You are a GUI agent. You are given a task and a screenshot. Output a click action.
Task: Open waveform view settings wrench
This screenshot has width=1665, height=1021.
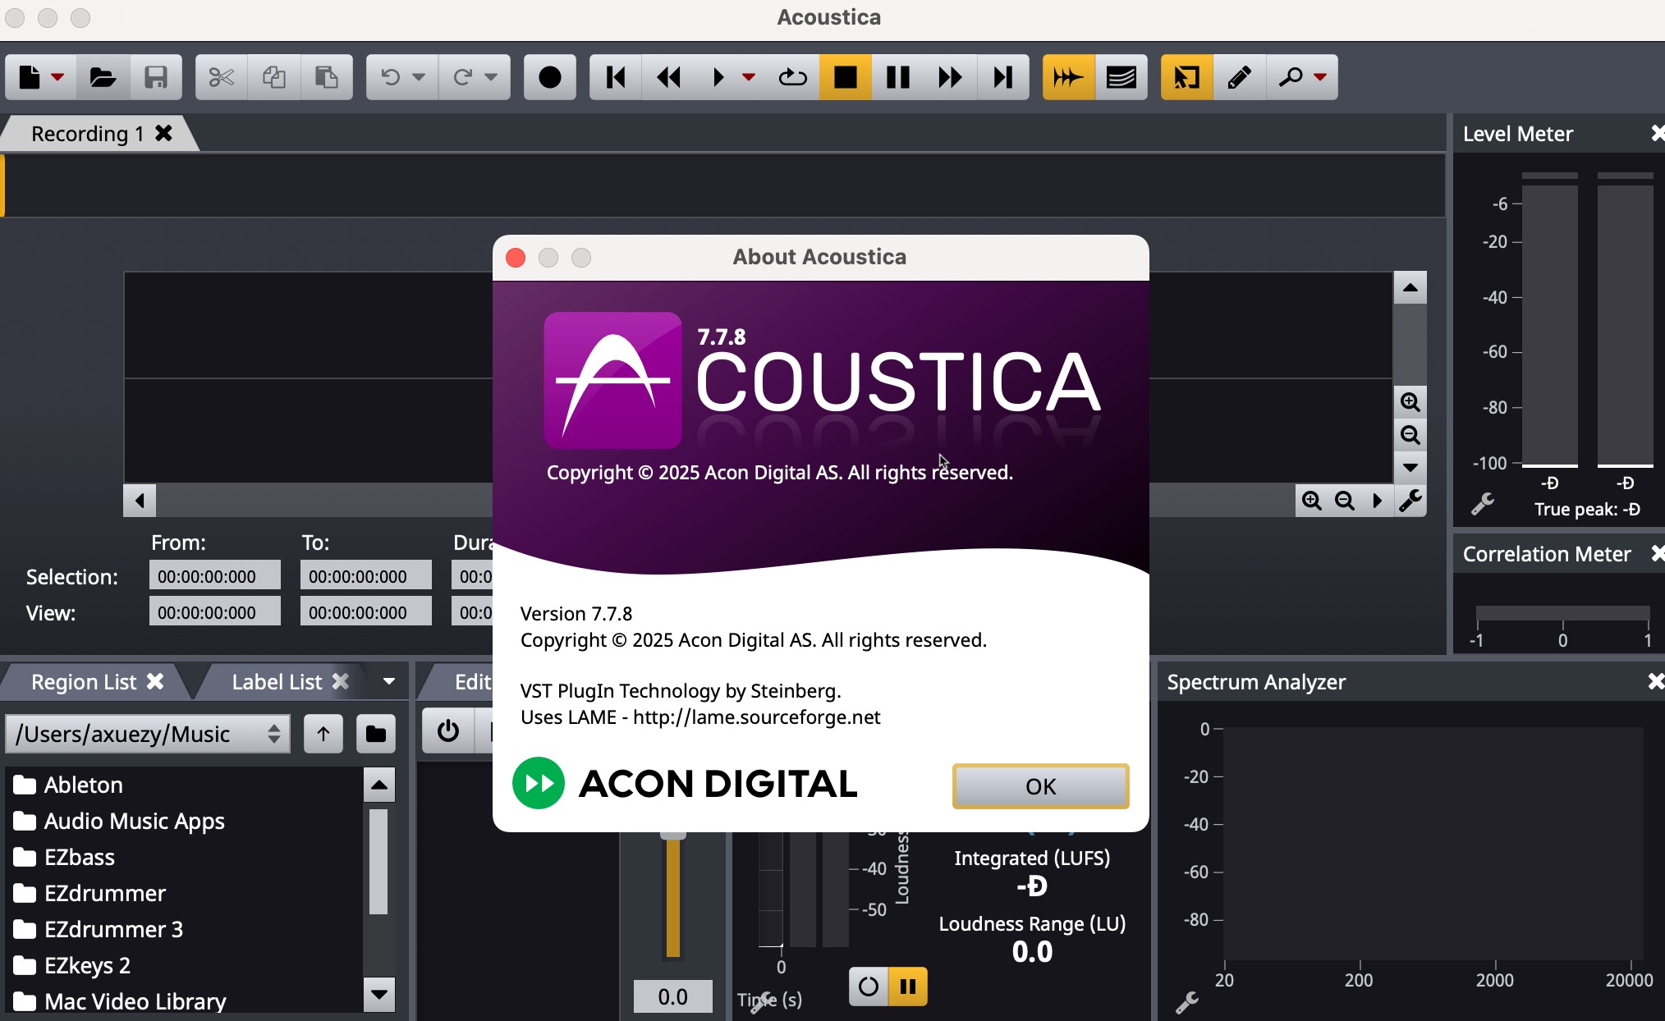coord(1410,501)
